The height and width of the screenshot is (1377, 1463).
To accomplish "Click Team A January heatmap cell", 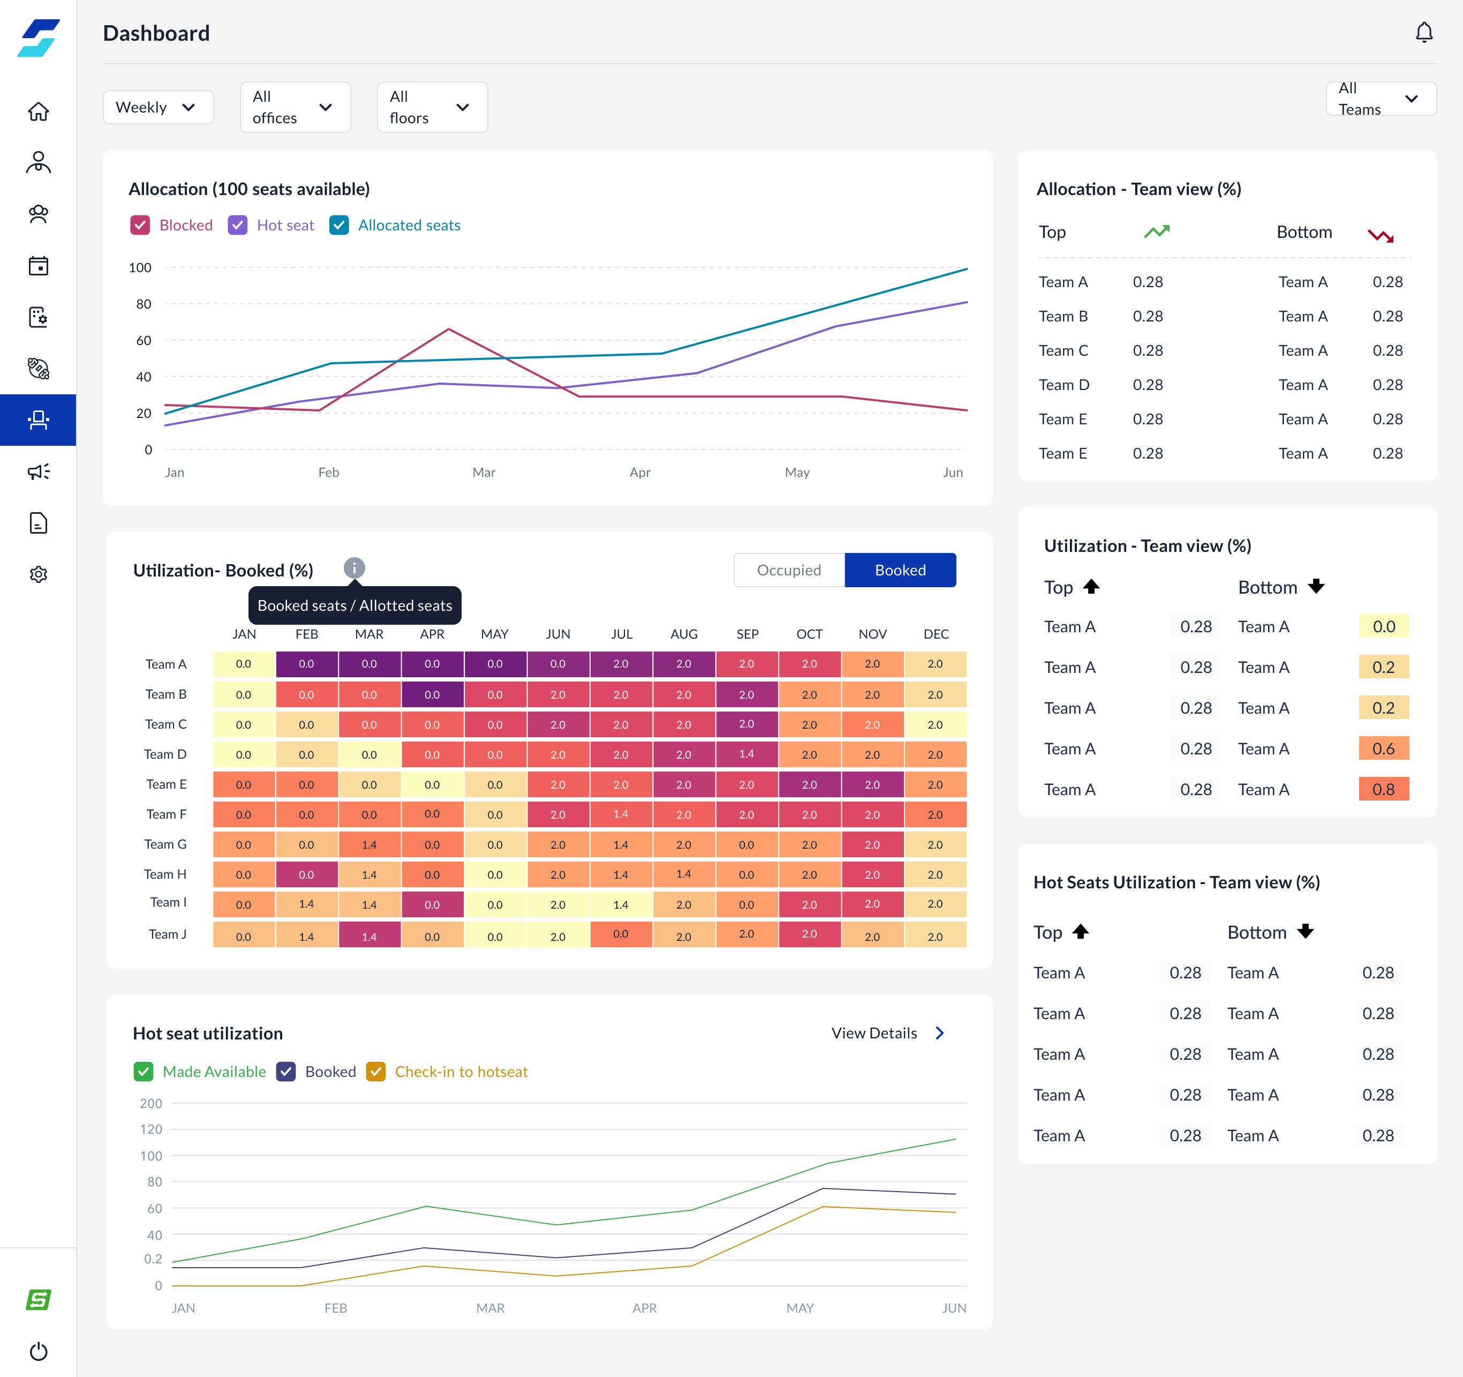I will click(244, 664).
